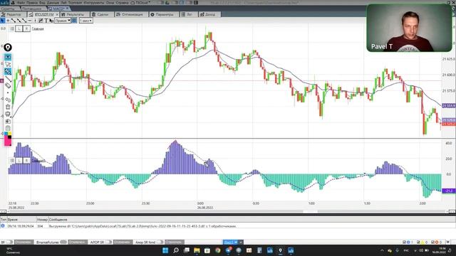Select the text T annotation tool
Viewport: 456px width, 256px height.
pyautogui.click(x=46, y=21)
